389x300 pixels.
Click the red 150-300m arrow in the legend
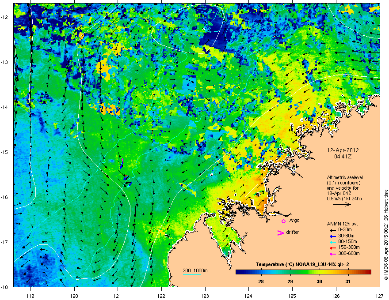(332, 248)
